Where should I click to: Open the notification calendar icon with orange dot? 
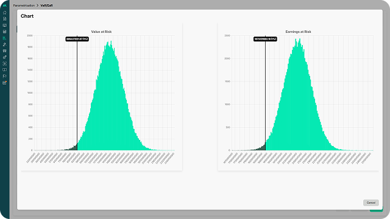4,83
